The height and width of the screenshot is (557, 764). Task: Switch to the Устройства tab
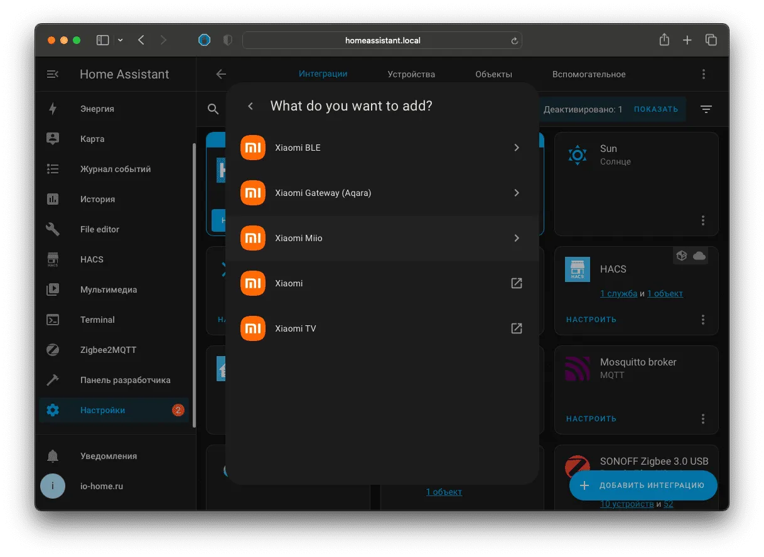[x=411, y=74]
